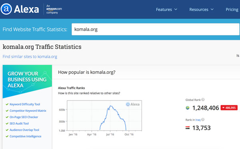Click the amazon.com company logo
This screenshot has width=240, height=149.
[54, 9]
